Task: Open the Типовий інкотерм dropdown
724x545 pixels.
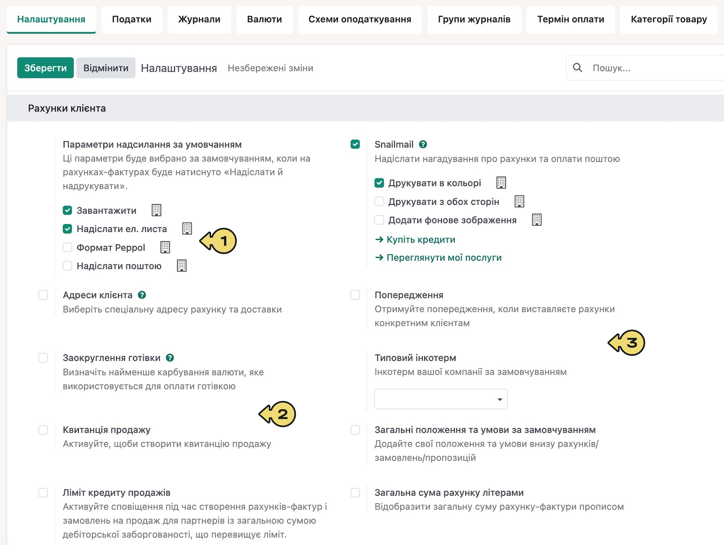Action: click(x=441, y=399)
